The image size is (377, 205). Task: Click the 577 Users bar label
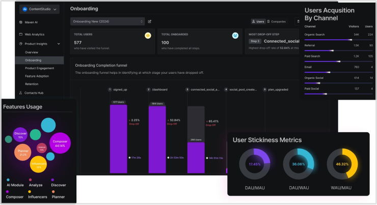pyautogui.click(x=119, y=102)
